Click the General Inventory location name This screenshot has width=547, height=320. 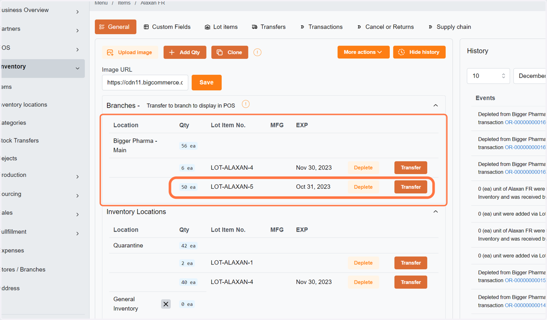(x=126, y=304)
